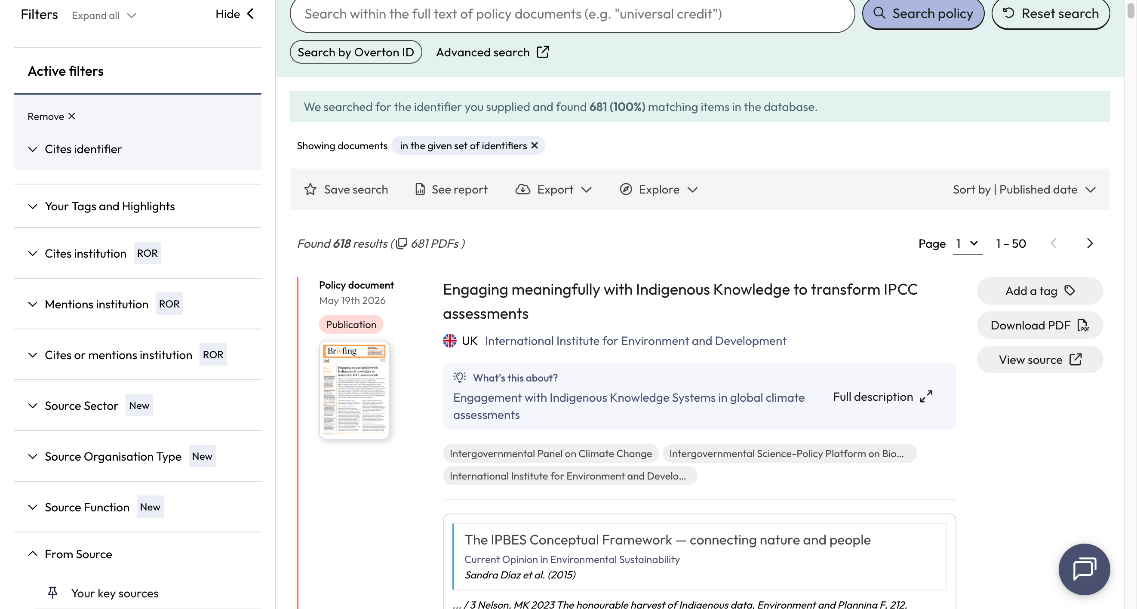
Task: Click the Search policy button
Action: (x=923, y=14)
